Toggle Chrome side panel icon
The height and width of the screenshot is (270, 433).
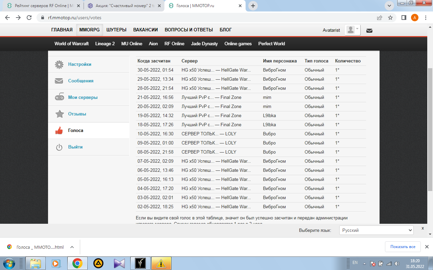pyautogui.click(x=404, y=18)
